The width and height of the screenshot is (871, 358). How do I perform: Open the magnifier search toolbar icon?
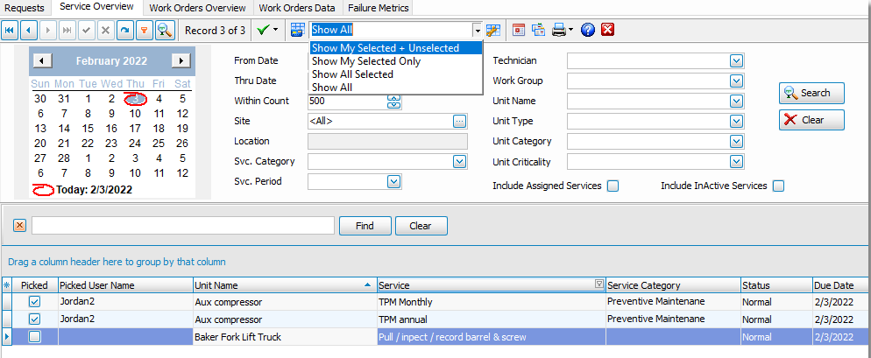tap(165, 30)
